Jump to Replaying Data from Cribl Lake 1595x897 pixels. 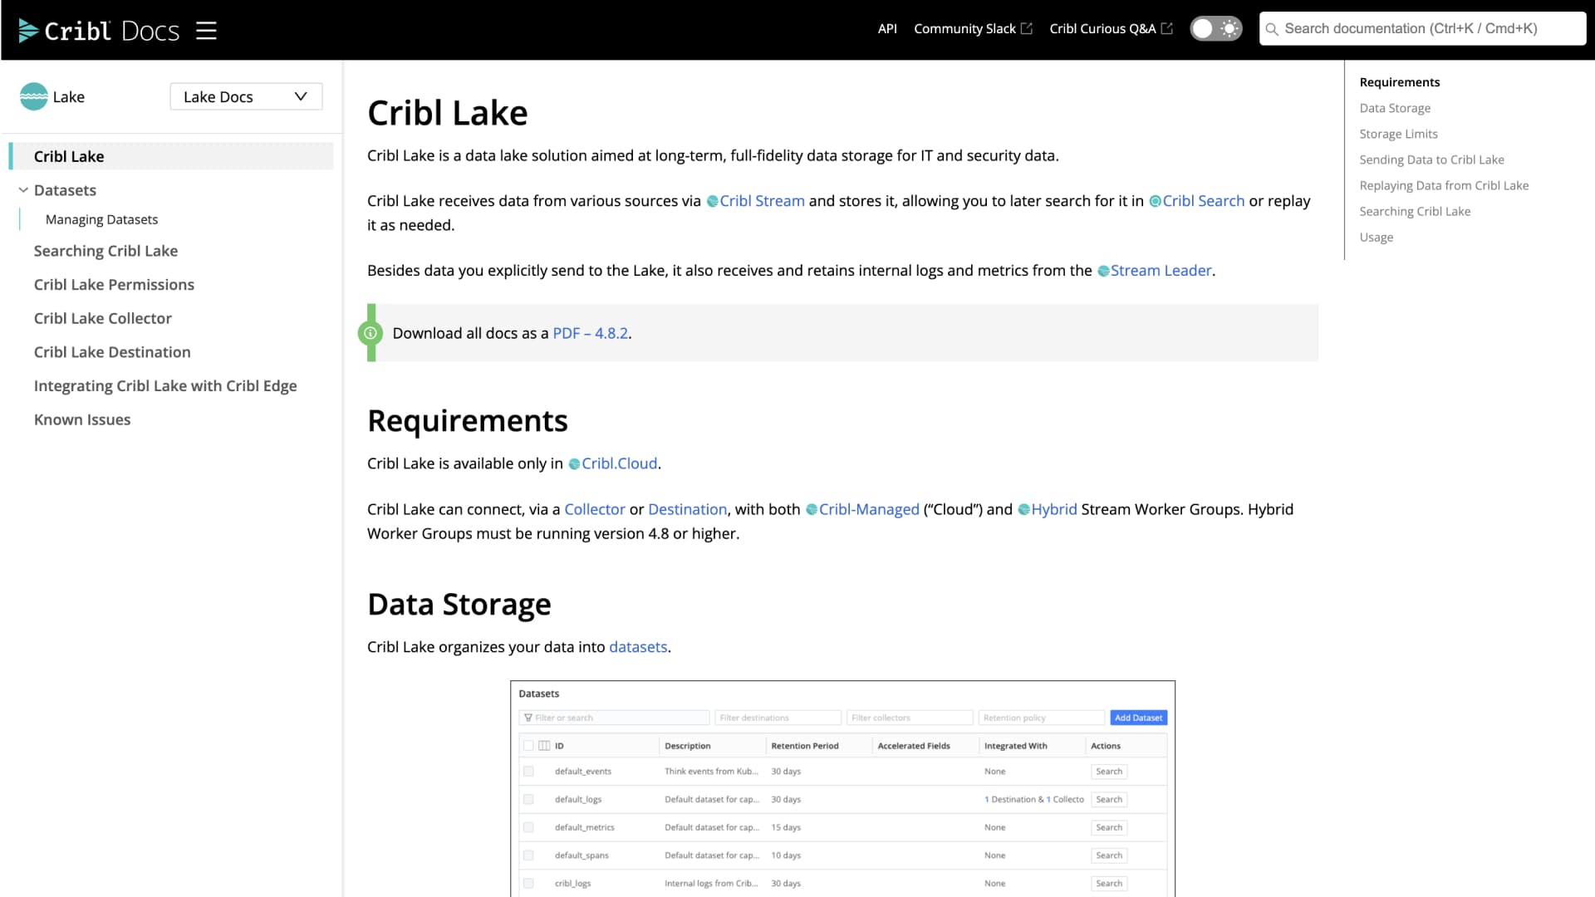(x=1444, y=185)
